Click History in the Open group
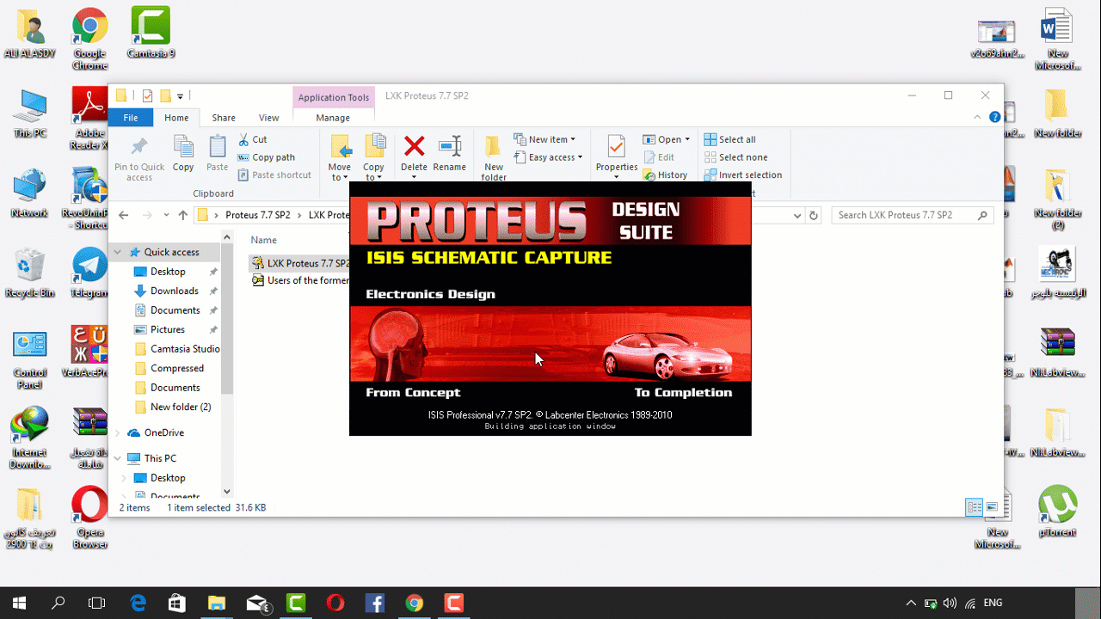1101x619 pixels. click(666, 175)
